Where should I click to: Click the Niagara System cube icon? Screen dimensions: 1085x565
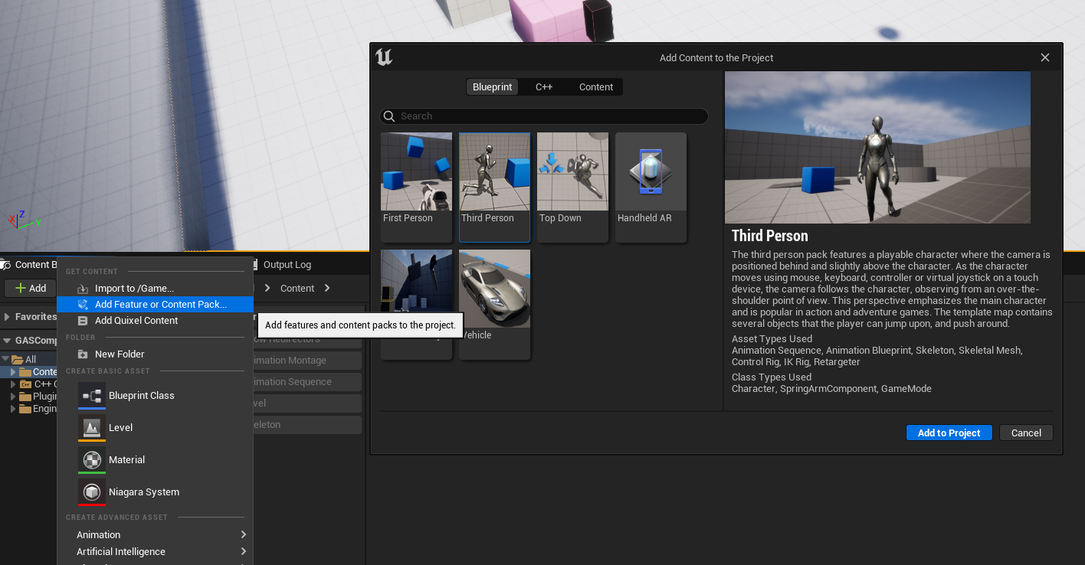coord(92,492)
